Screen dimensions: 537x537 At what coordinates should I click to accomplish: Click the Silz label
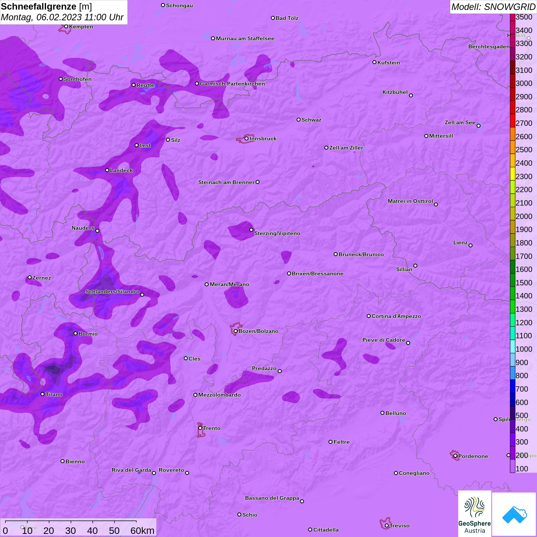(x=176, y=140)
